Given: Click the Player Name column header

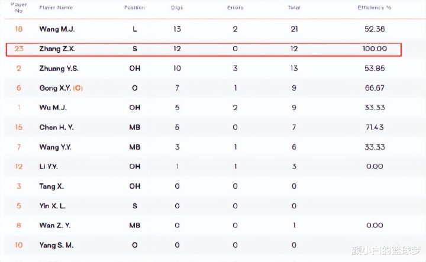Looking at the screenshot, I should tap(56, 8).
